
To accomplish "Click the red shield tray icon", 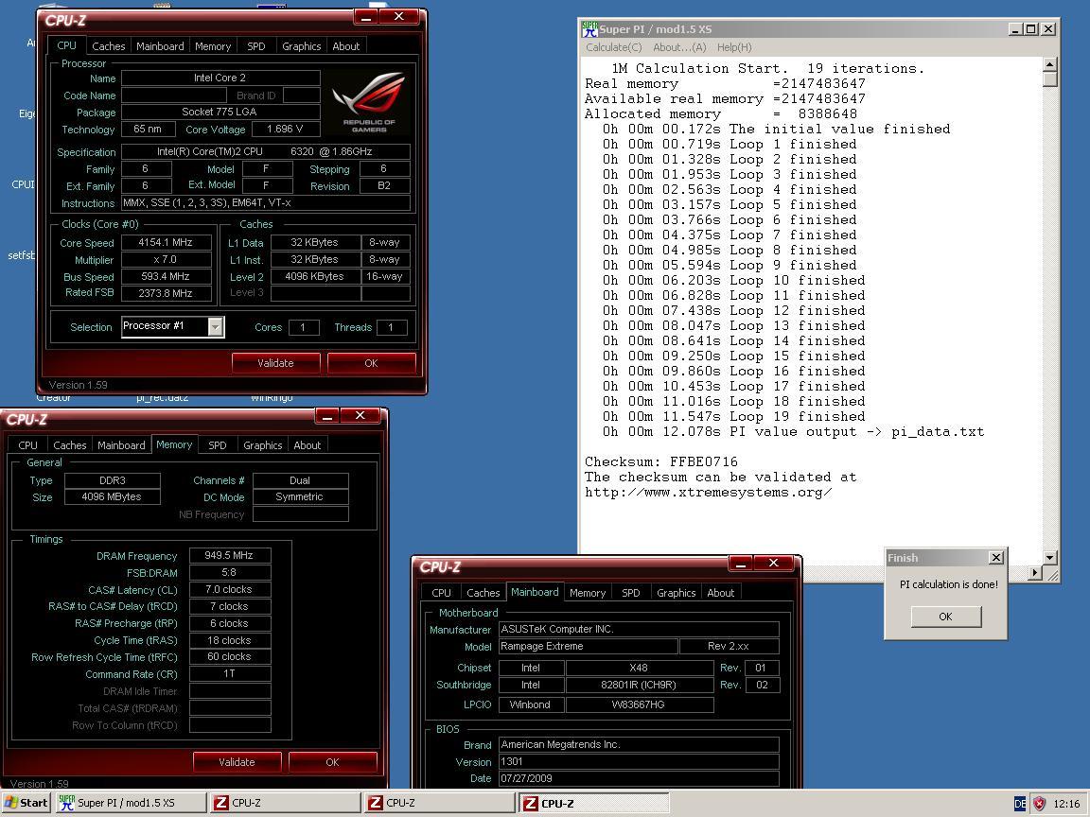I will click(x=1039, y=804).
